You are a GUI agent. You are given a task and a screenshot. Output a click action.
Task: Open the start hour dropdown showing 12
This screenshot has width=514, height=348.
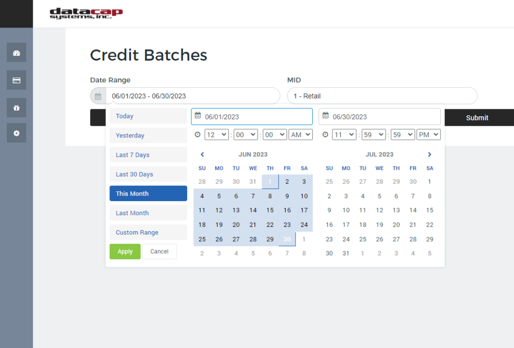pos(216,134)
